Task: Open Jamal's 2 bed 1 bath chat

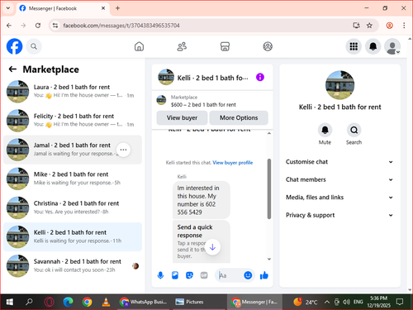Action: tap(73, 150)
